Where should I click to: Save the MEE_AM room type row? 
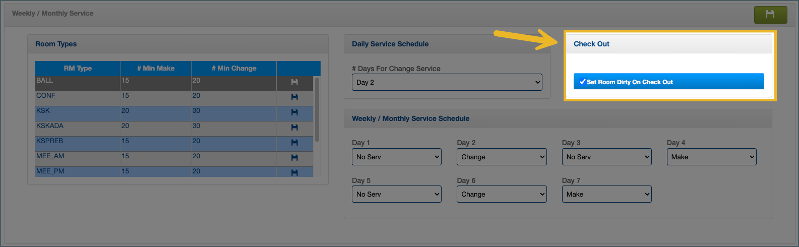(x=295, y=158)
